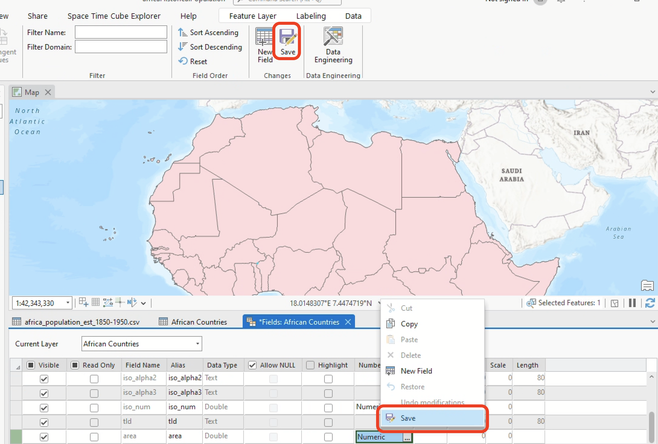658x444 pixels.
Task: Expand the Current Layer combo box
Action: coord(197,344)
